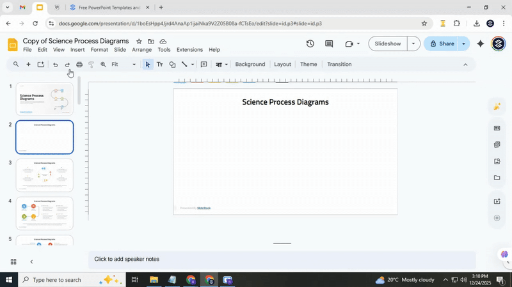Screen dimensions: 512x287
Task: Collapse the filmstrip panel arrow
Action: pos(31,261)
